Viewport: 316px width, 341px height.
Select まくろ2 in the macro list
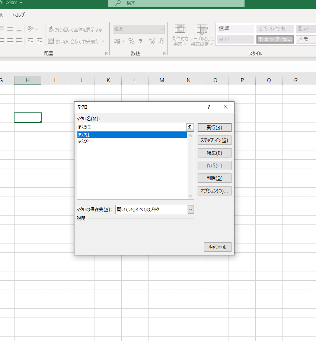pos(84,141)
